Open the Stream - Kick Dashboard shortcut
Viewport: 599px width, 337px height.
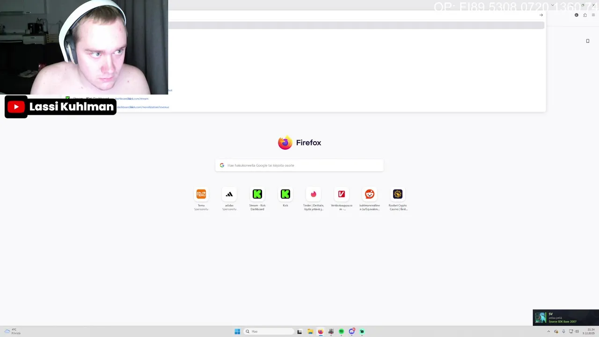pyautogui.click(x=257, y=194)
